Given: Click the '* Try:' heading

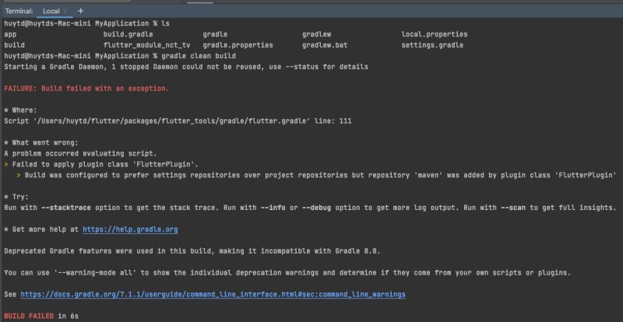Looking at the screenshot, I should point(16,197).
